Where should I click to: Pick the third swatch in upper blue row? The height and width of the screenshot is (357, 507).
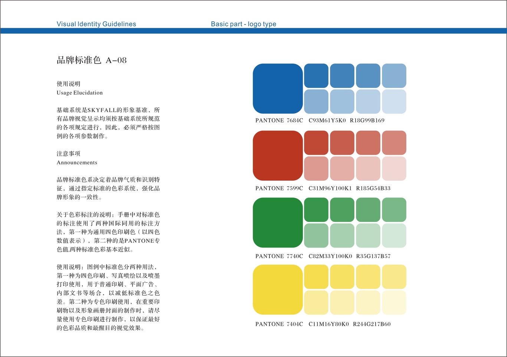point(368,76)
